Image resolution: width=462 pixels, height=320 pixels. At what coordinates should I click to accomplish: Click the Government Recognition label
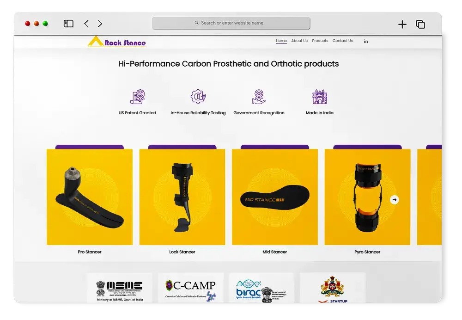[x=259, y=113]
